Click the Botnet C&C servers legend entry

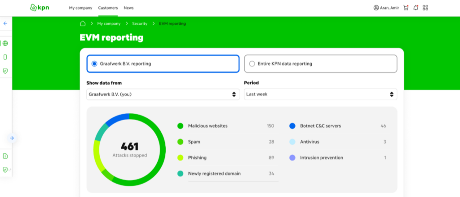click(x=320, y=126)
